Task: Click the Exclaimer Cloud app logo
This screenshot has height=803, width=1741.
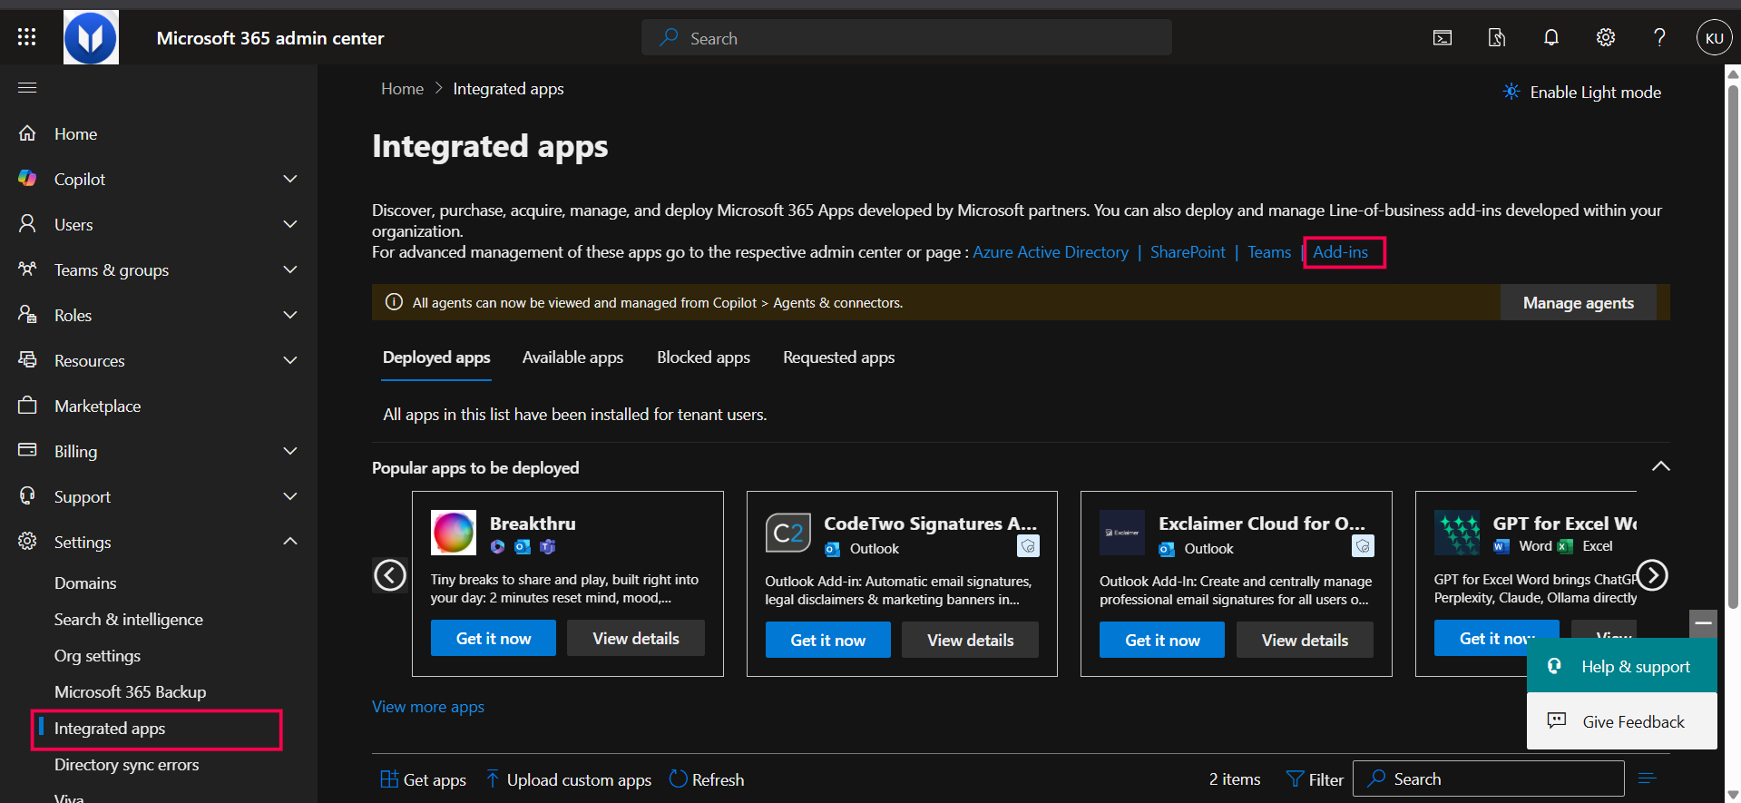Action: (x=1122, y=533)
